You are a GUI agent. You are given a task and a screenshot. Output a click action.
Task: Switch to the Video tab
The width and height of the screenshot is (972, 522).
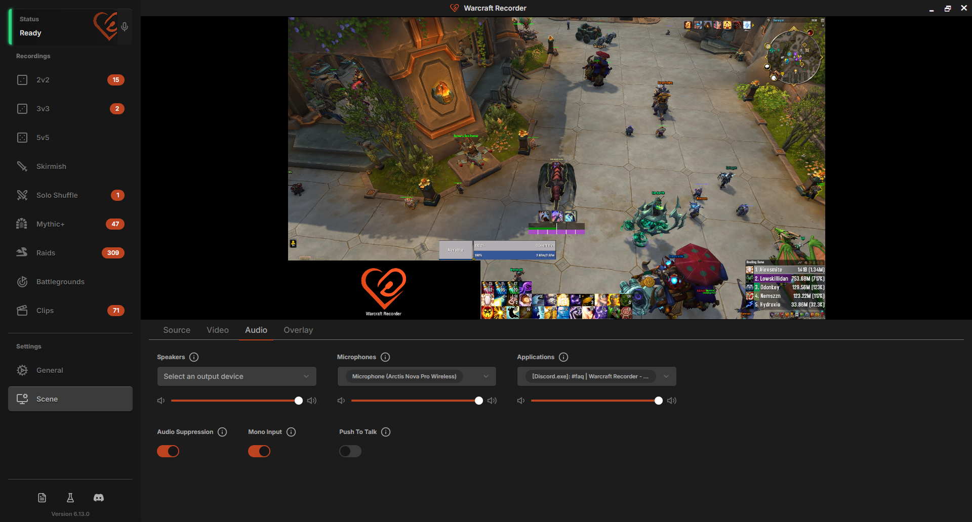click(218, 330)
